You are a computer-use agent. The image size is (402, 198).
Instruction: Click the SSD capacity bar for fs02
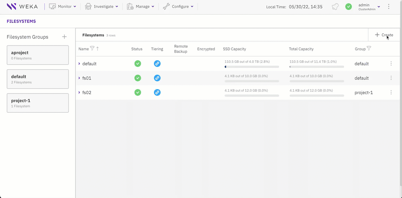click(251, 95)
